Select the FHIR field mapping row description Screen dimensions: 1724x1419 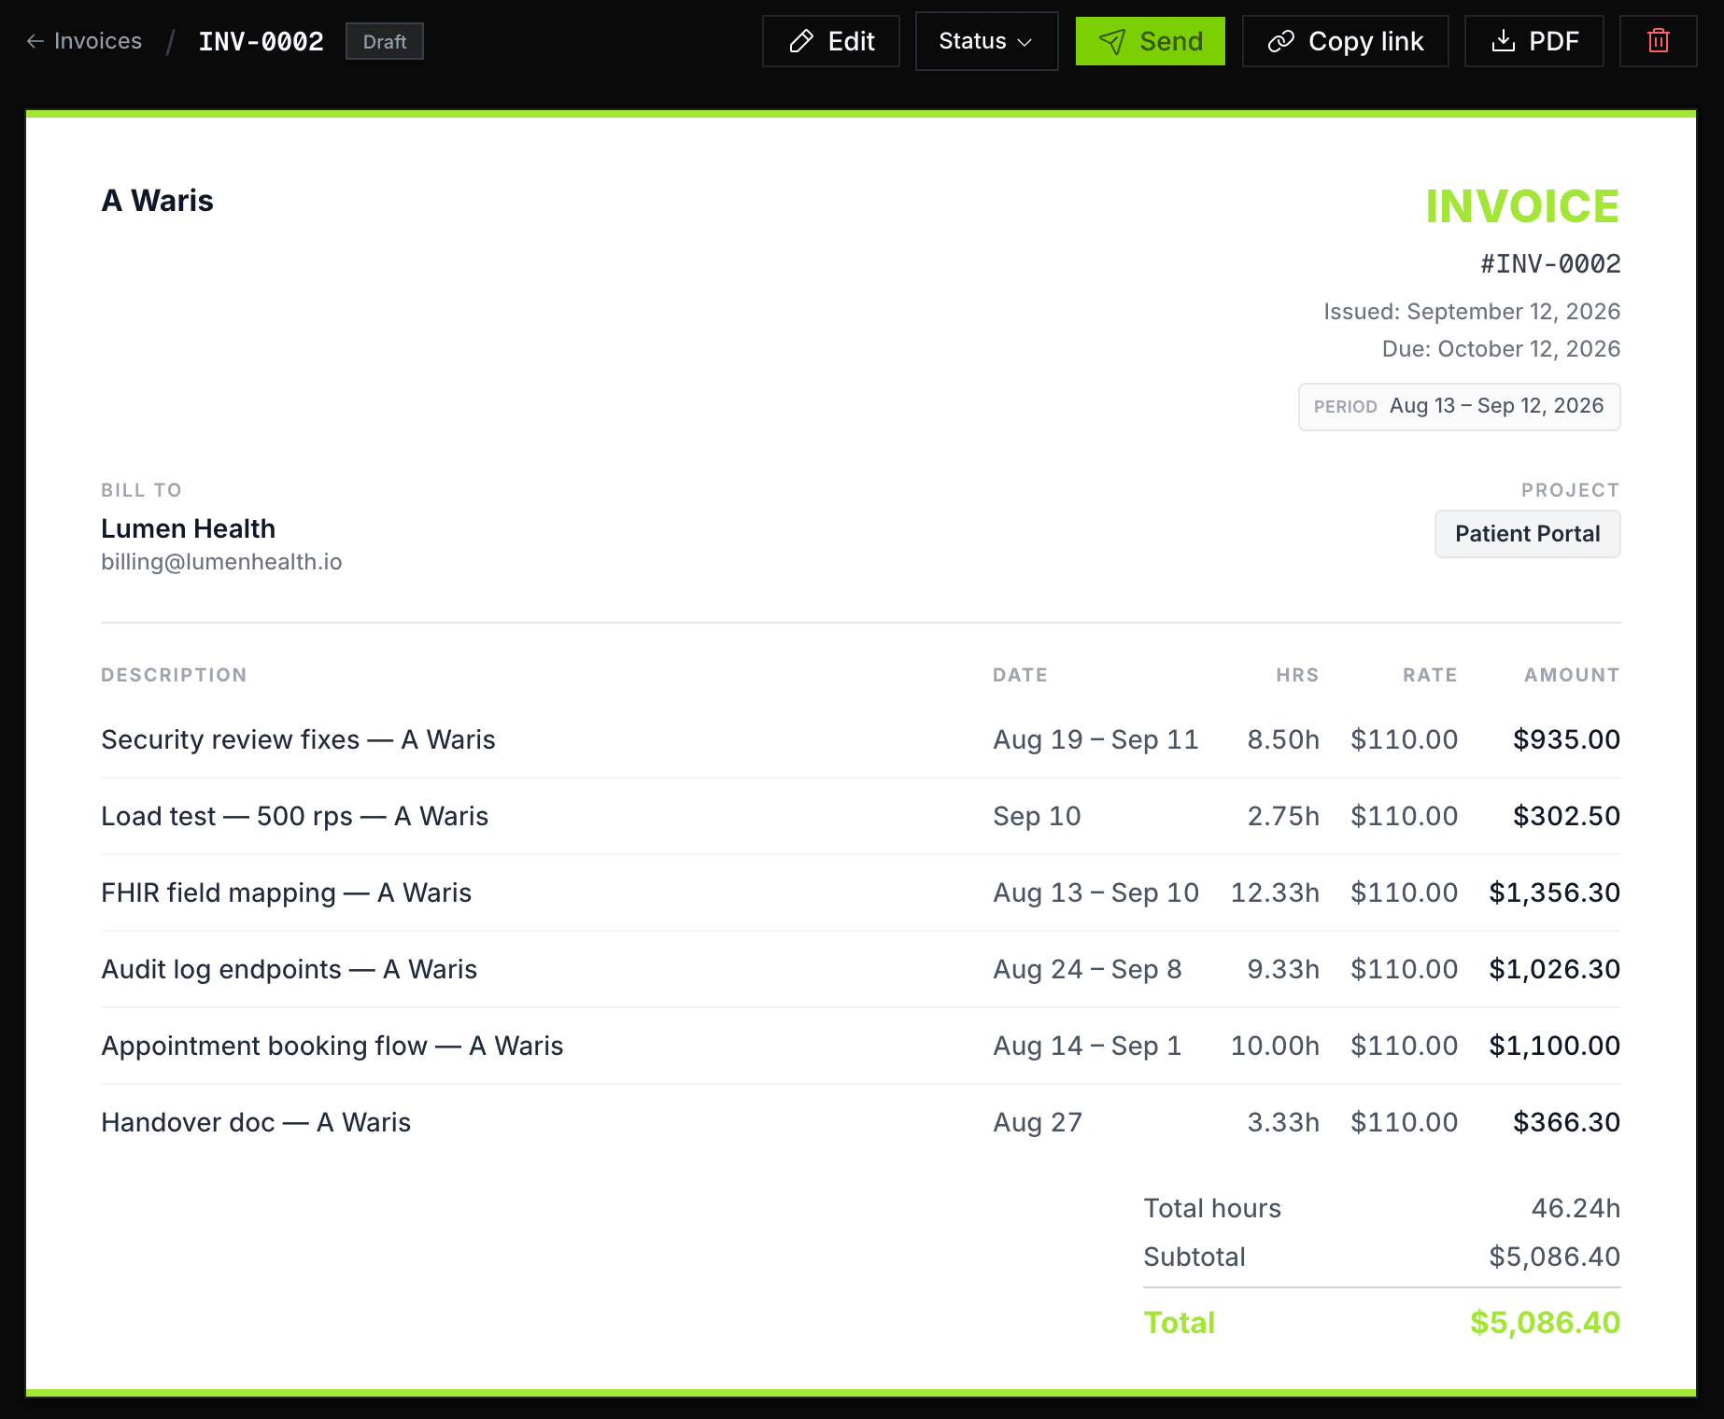click(286, 892)
